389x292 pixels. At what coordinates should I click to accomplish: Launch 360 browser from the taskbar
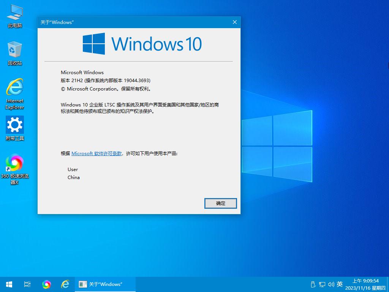point(46,284)
